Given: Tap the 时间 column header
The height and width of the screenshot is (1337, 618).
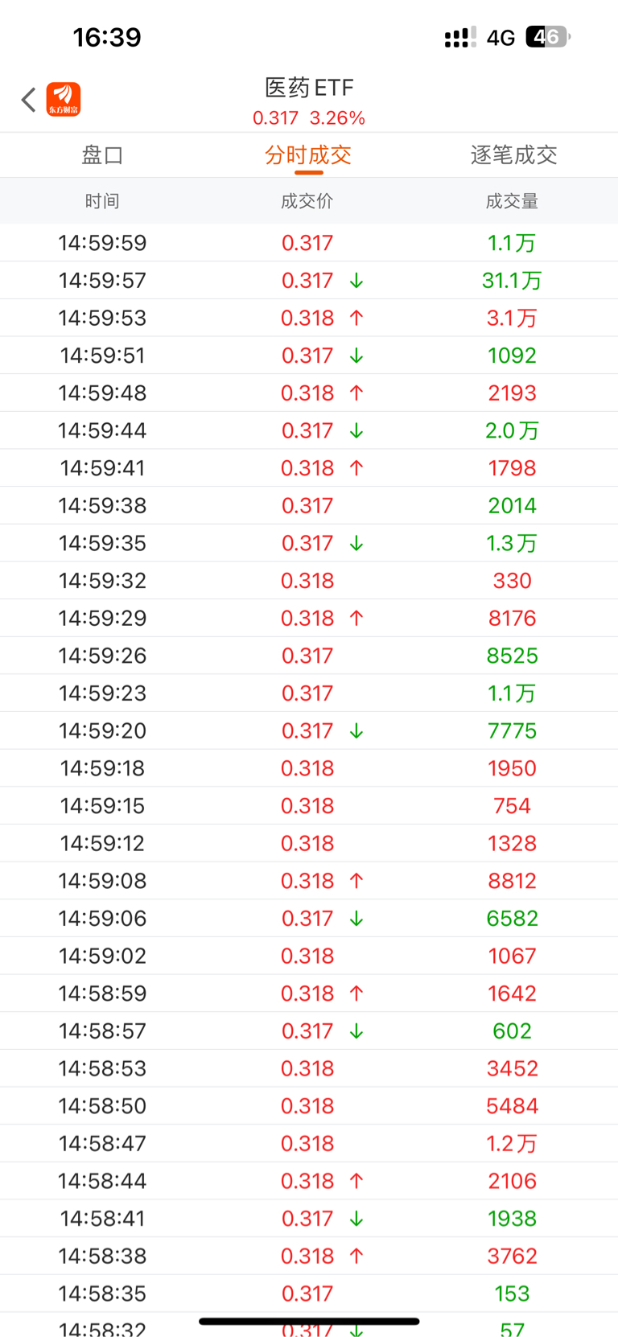Looking at the screenshot, I should (x=102, y=201).
